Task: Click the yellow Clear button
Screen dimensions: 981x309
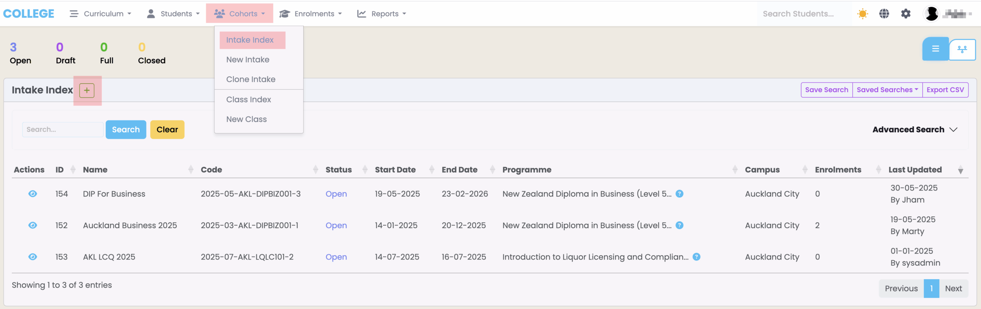Action: tap(167, 130)
